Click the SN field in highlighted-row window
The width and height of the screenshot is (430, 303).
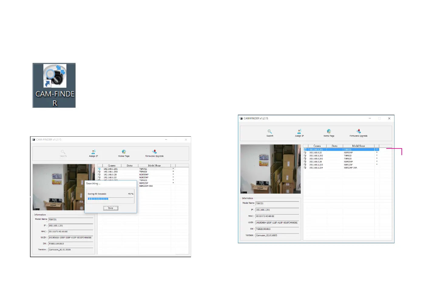coord(277,229)
